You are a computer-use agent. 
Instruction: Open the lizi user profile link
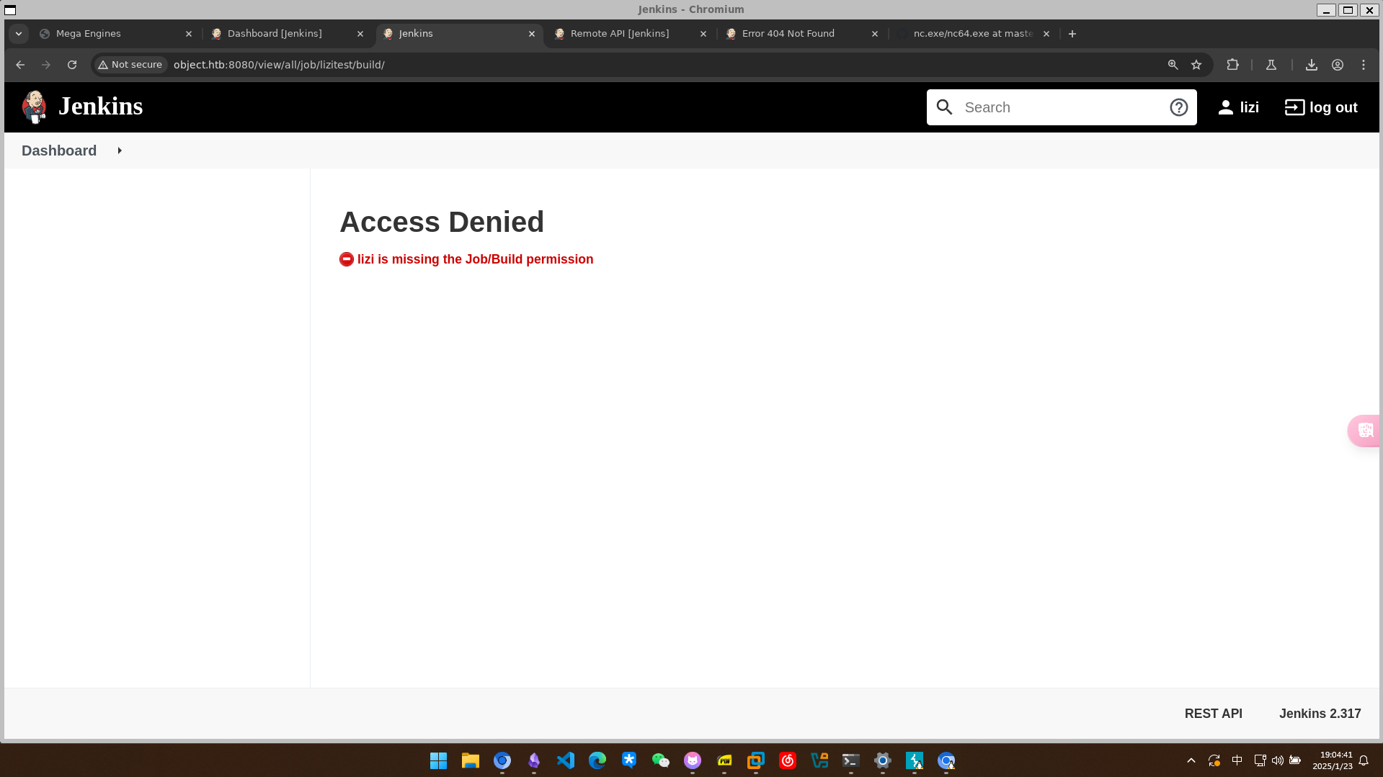tap(1238, 107)
